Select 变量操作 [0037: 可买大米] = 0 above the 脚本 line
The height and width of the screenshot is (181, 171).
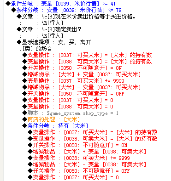(68, 100)
